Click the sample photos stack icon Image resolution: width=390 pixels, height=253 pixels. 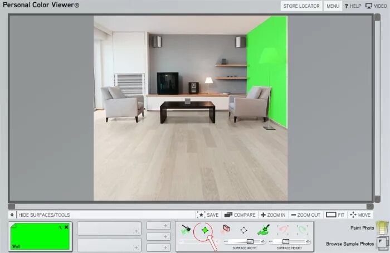coord(383,244)
